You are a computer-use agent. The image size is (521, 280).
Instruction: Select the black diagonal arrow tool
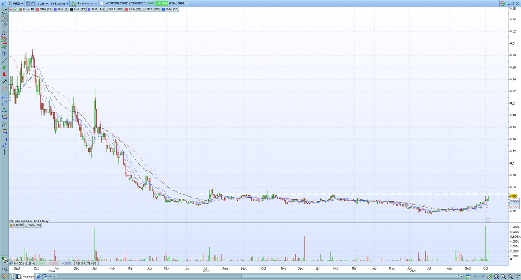click(4, 81)
